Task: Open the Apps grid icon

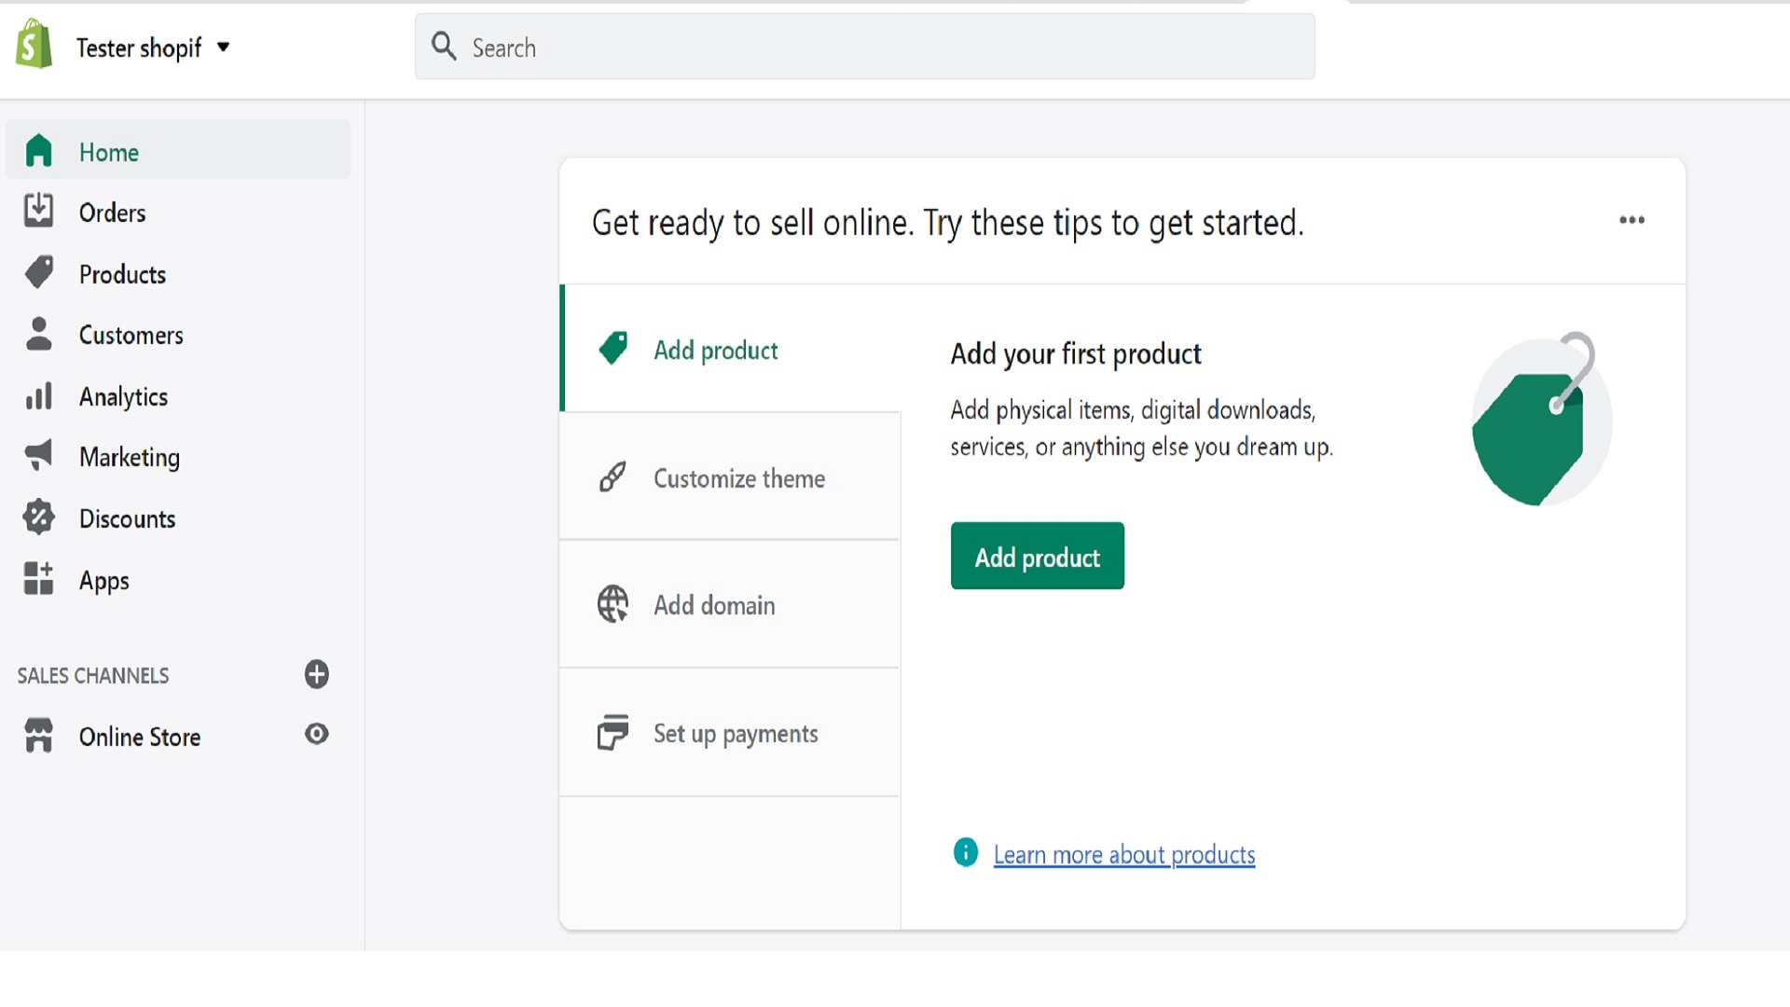Action: pos(38,578)
